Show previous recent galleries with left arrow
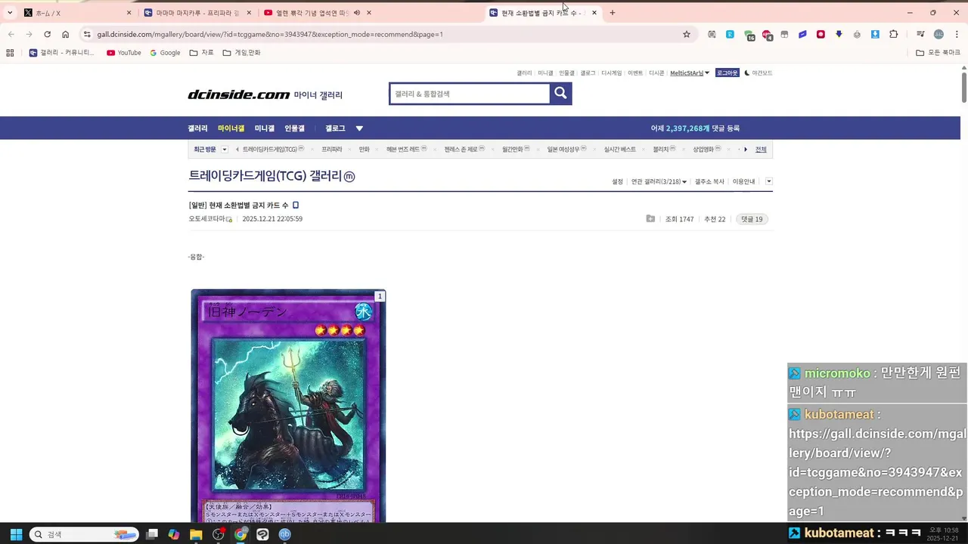968x544 pixels. [x=237, y=150]
